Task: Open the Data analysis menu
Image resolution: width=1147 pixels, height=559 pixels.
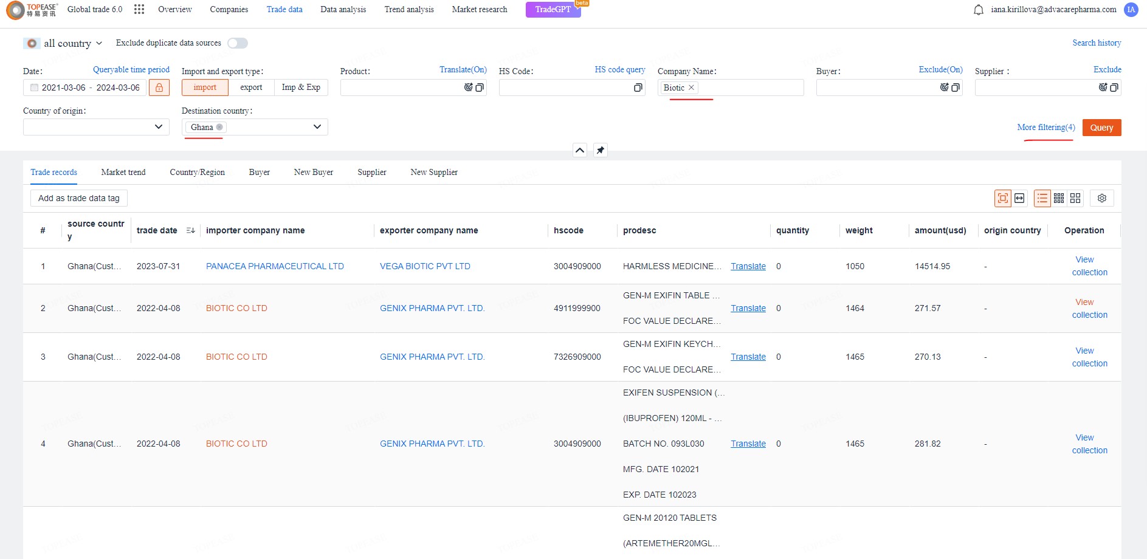Action: 343,9
